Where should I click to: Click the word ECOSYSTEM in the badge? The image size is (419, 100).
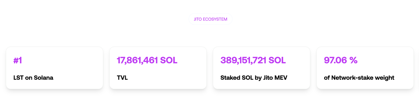tap(215, 19)
